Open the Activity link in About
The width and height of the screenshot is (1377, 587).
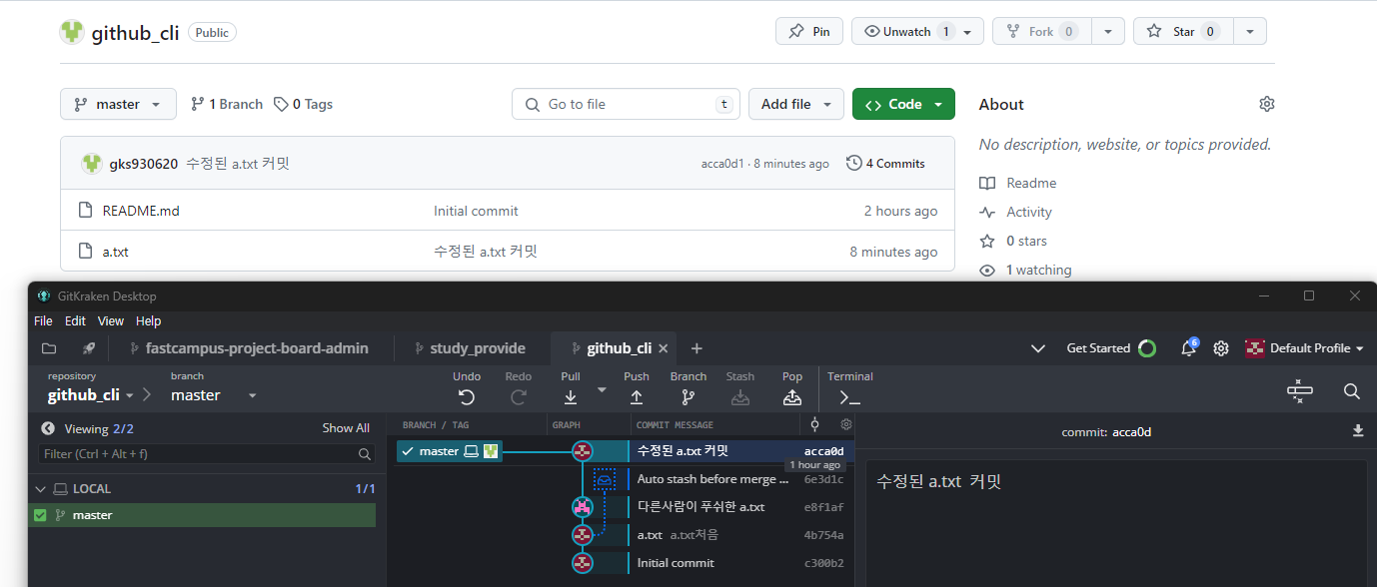1029,212
